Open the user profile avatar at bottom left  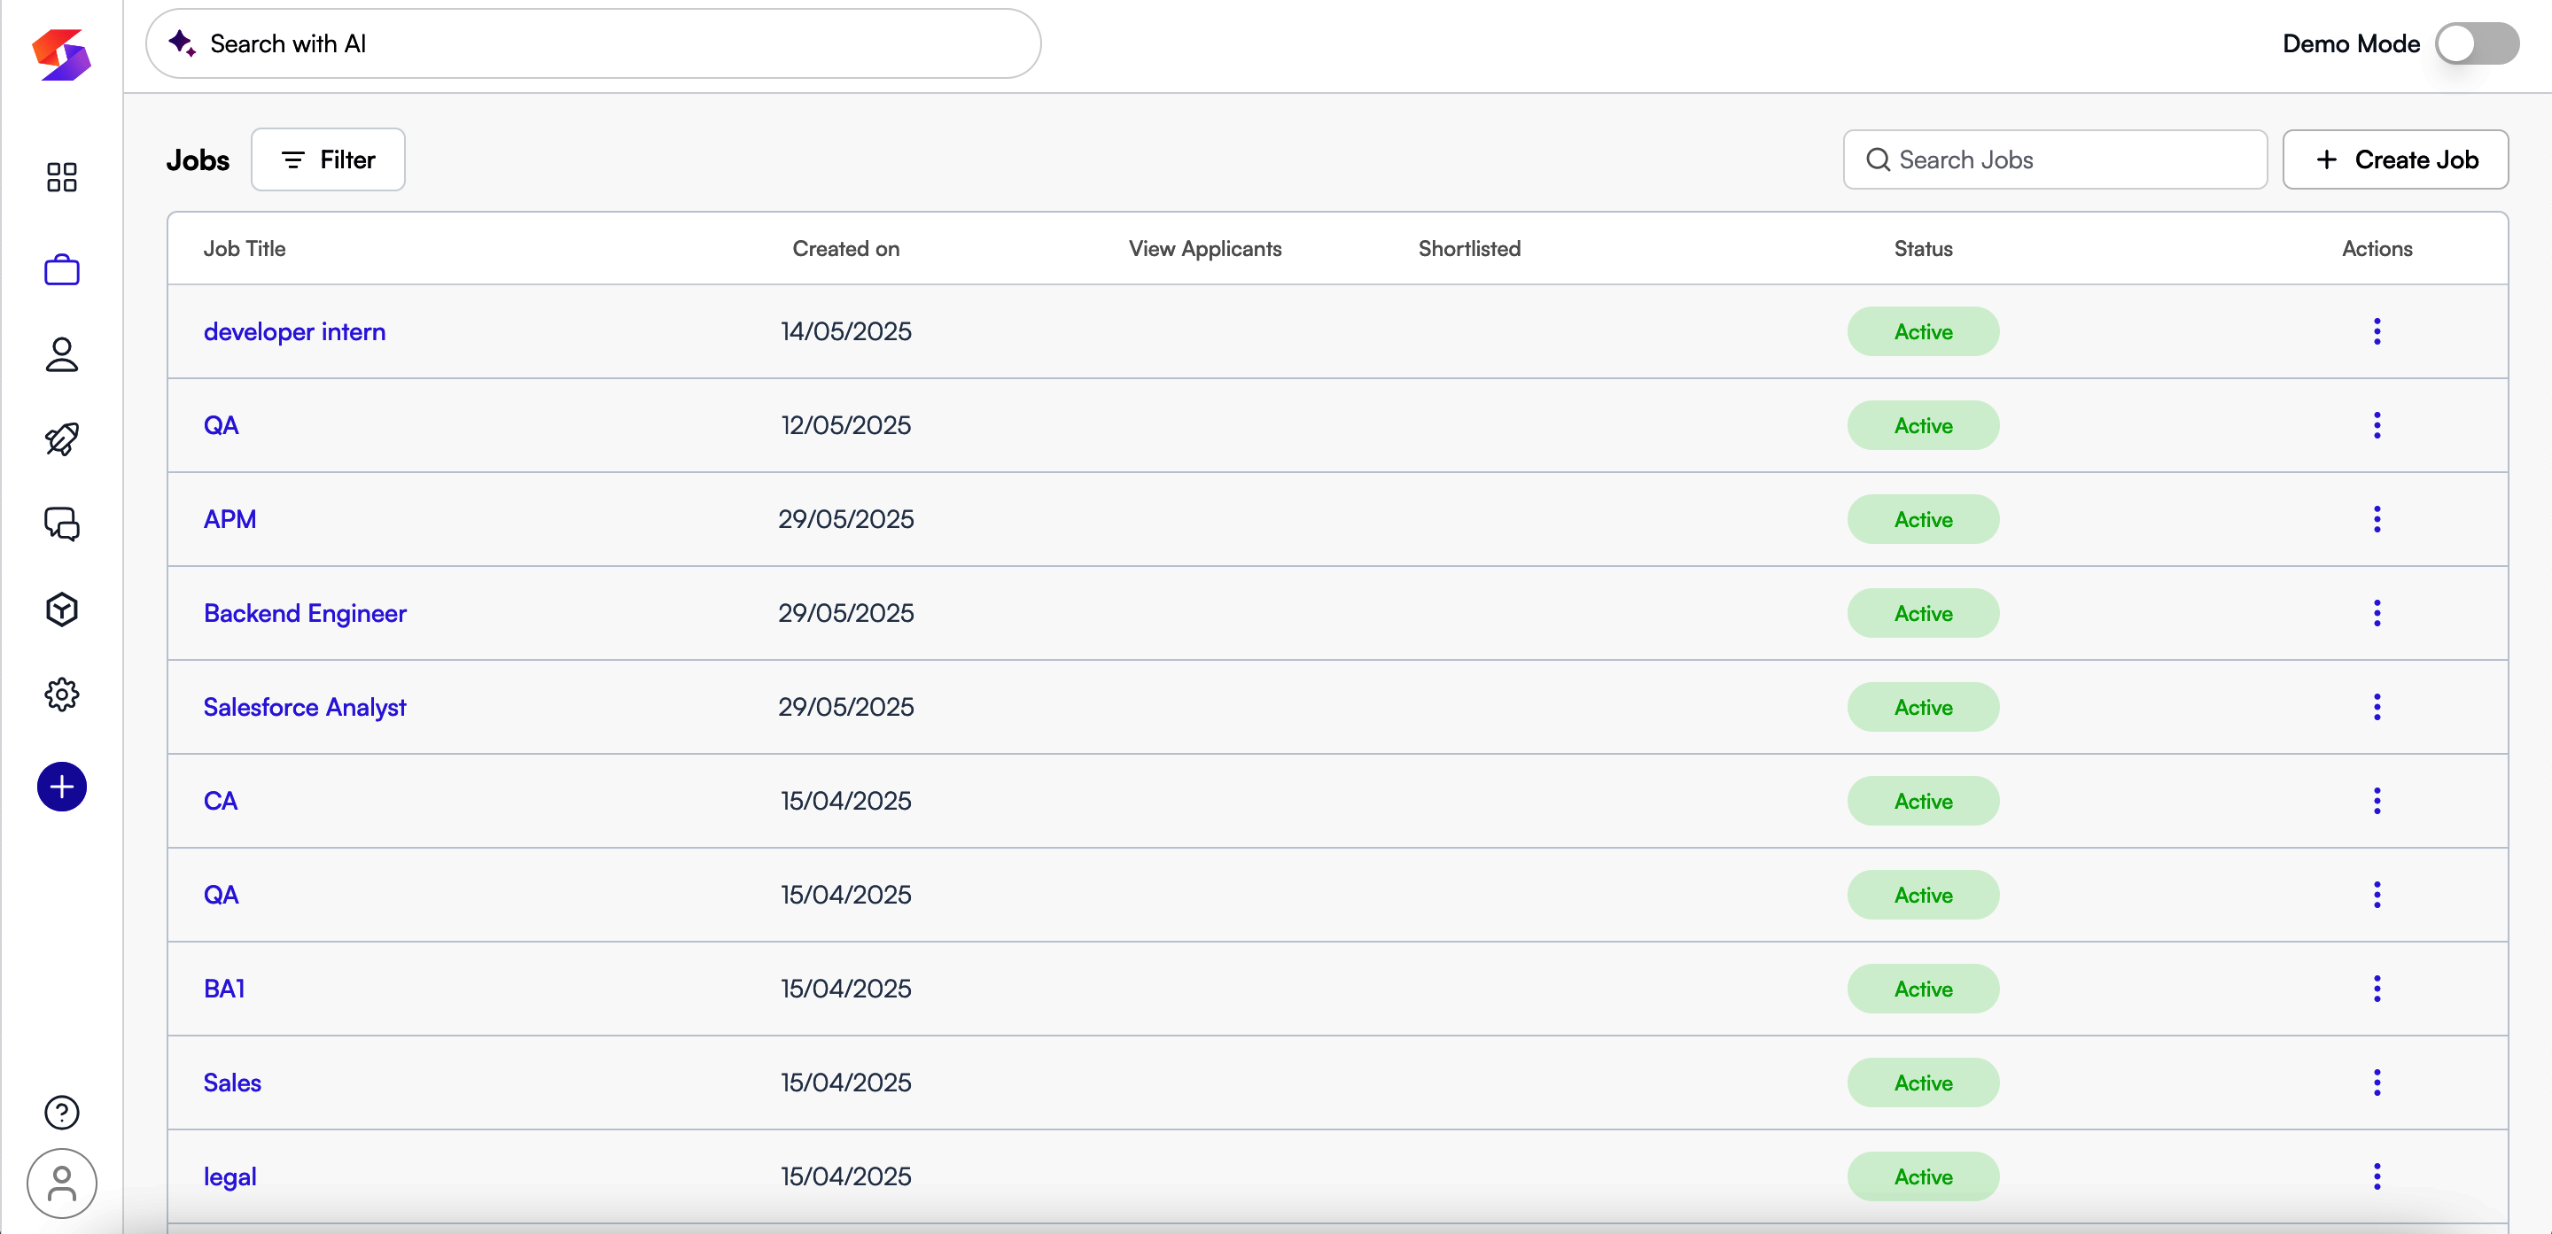click(61, 1184)
